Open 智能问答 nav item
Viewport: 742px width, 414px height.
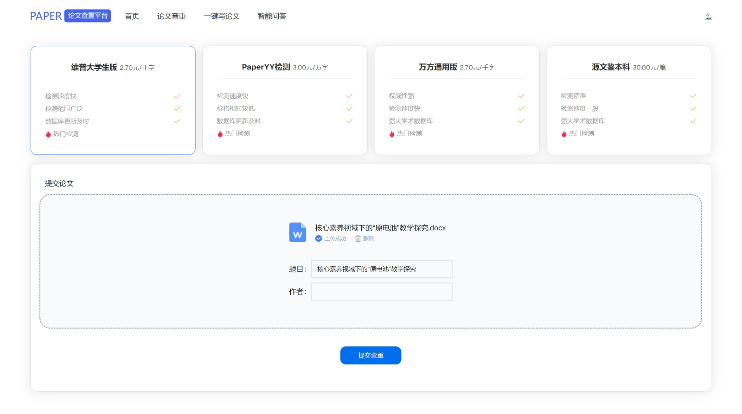coord(272,16)
